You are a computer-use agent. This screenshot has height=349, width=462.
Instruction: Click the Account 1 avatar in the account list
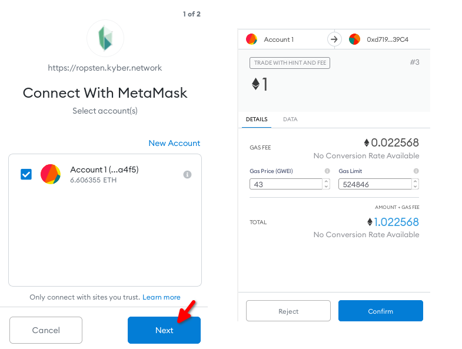click(x=51, y=174)
